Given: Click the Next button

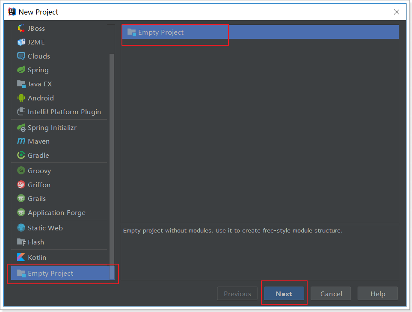Looking at the screenshot, I should (284, 293).
